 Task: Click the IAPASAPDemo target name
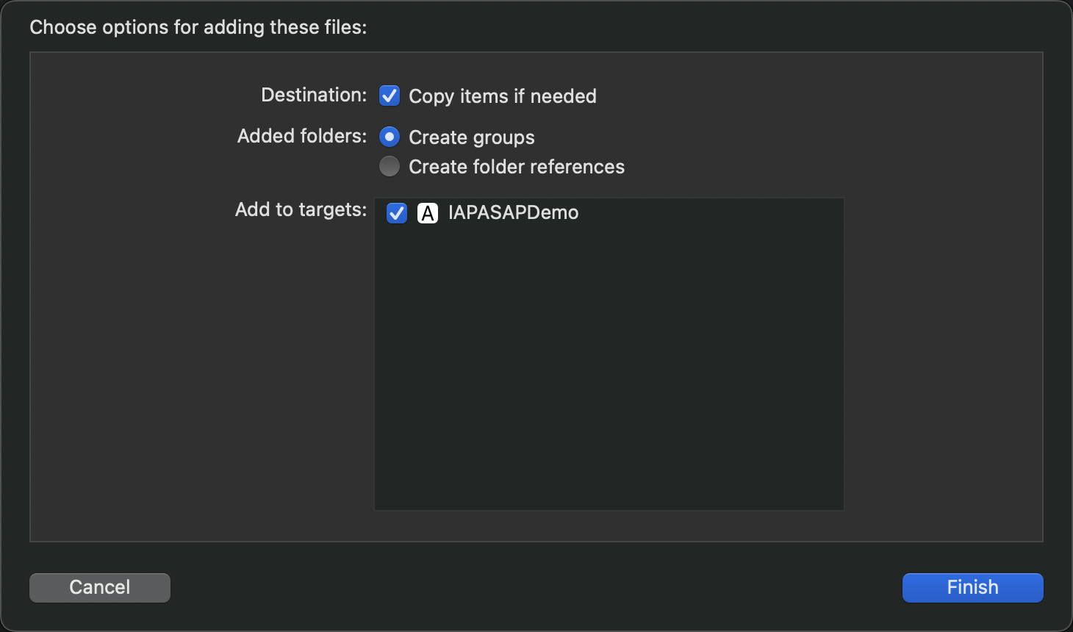click(513, 212)
